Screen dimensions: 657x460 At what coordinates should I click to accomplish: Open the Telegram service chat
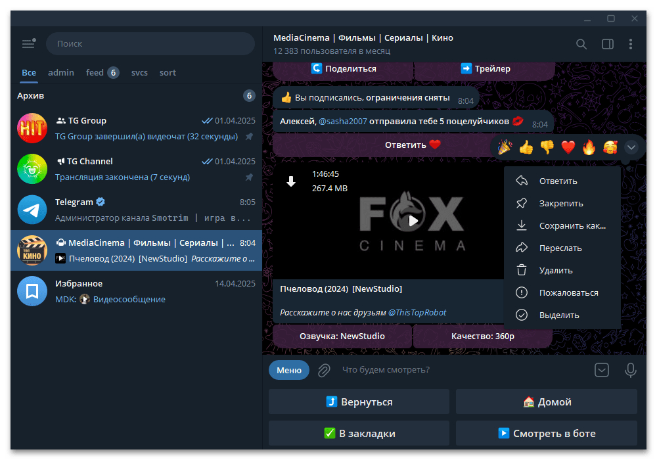(x=136, y=210)
